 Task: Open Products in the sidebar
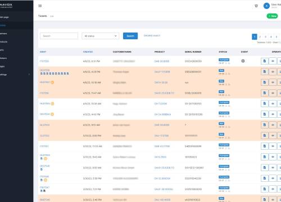pos(4,42)
